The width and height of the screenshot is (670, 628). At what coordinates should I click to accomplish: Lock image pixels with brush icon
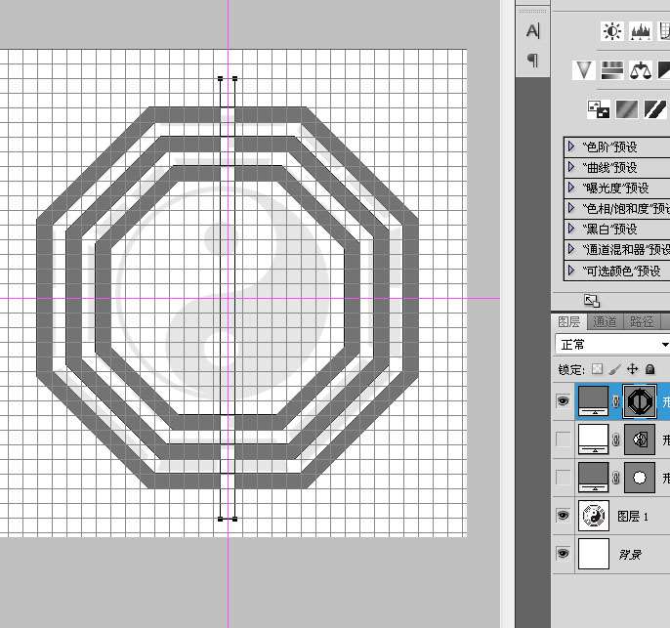click(x=615, y=369)
